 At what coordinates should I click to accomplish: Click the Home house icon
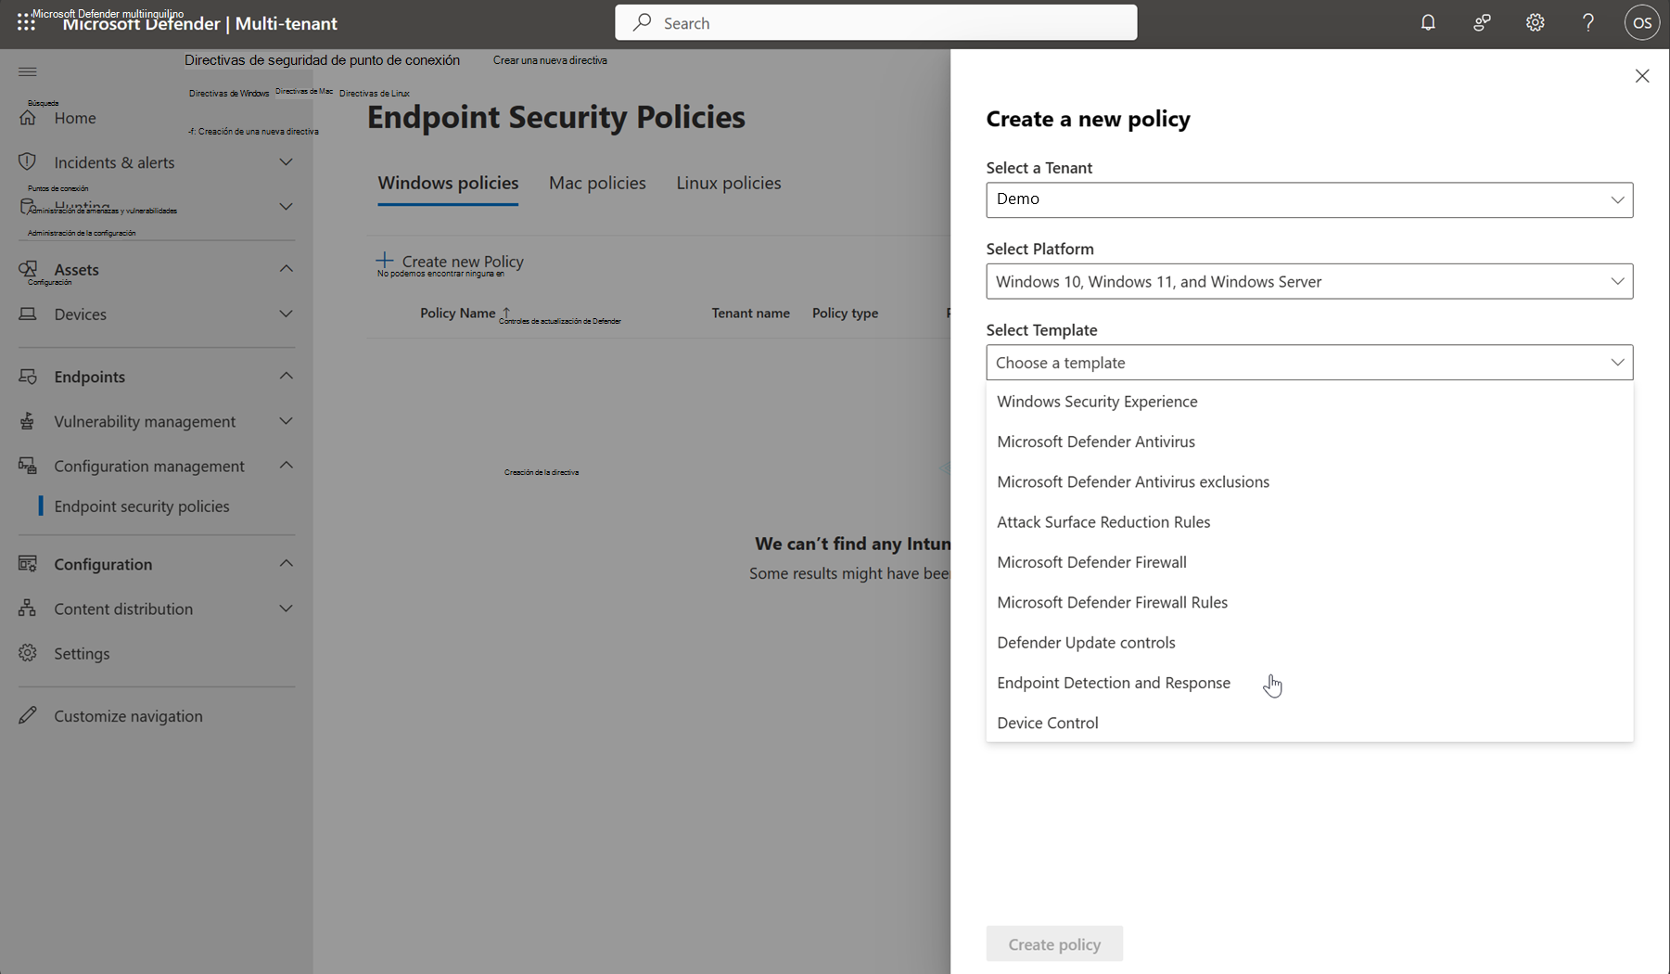coord(28,118)
